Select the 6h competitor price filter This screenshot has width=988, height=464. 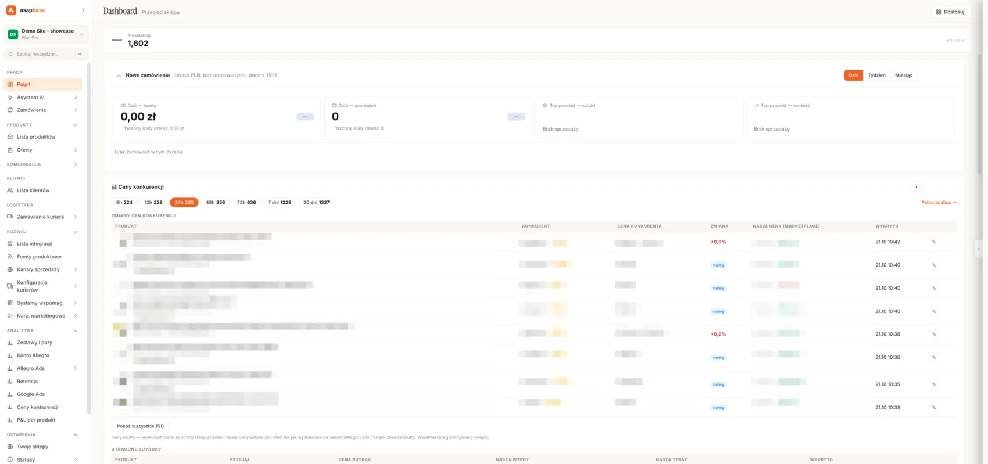click(x=124, y=203)
